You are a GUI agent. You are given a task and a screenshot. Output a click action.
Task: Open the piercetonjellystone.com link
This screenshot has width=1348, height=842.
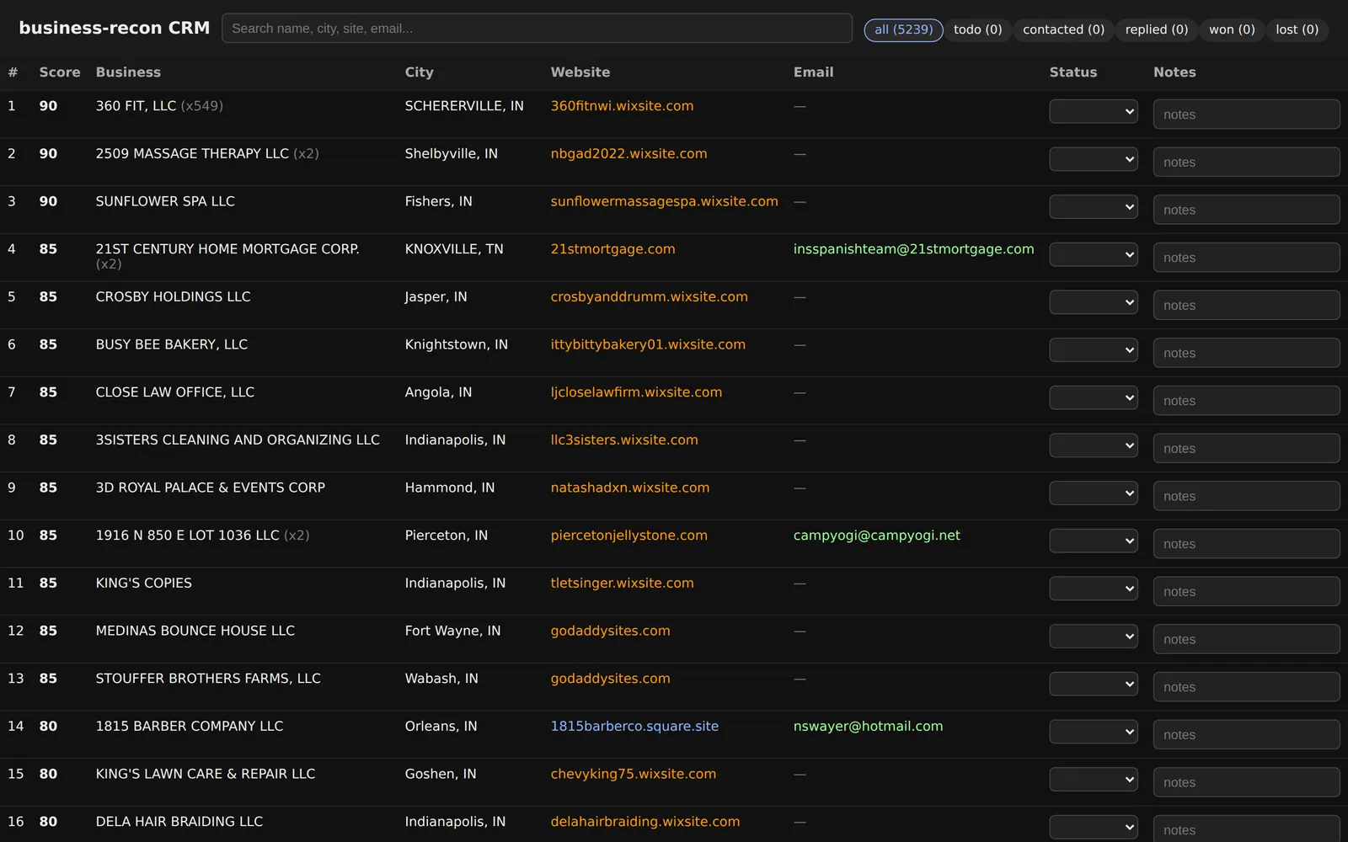click(629, 536)
